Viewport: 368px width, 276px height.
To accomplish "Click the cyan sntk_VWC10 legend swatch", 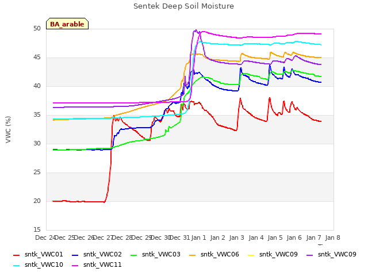I will click(x=17, y=266).
